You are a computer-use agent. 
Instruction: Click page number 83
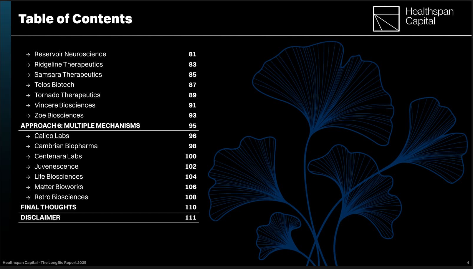point(193,64)
